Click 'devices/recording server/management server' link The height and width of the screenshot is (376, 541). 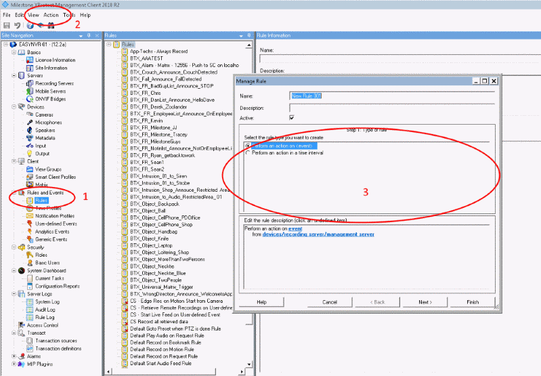(x=318, y=234)
